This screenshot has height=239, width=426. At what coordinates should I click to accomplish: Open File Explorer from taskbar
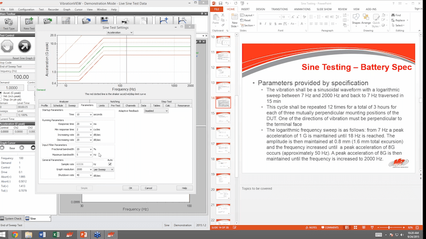pos(29,235)
